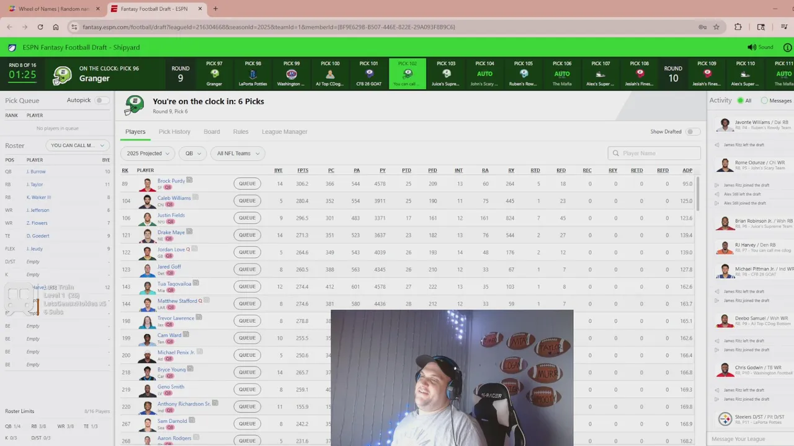
Task: Queue Justin Fields
Action: click(247, 218)
